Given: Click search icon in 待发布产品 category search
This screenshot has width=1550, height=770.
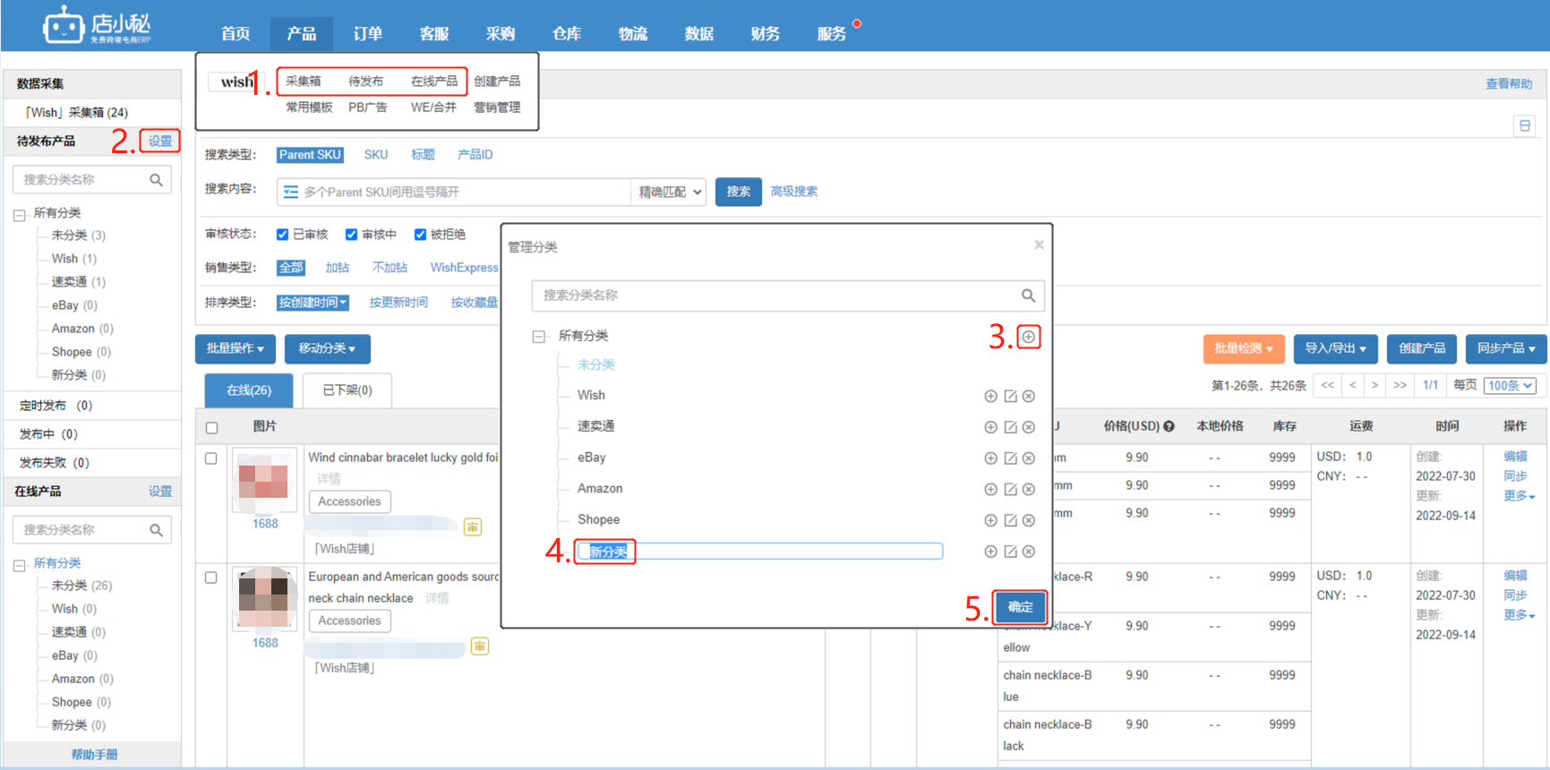Looking at the screenshot, I should [156, 180].
